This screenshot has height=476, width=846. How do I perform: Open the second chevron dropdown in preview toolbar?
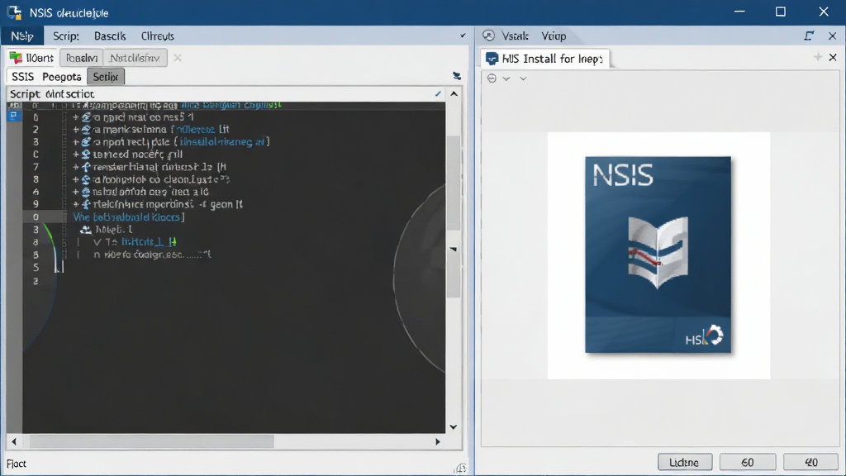[x=523, y=79]
